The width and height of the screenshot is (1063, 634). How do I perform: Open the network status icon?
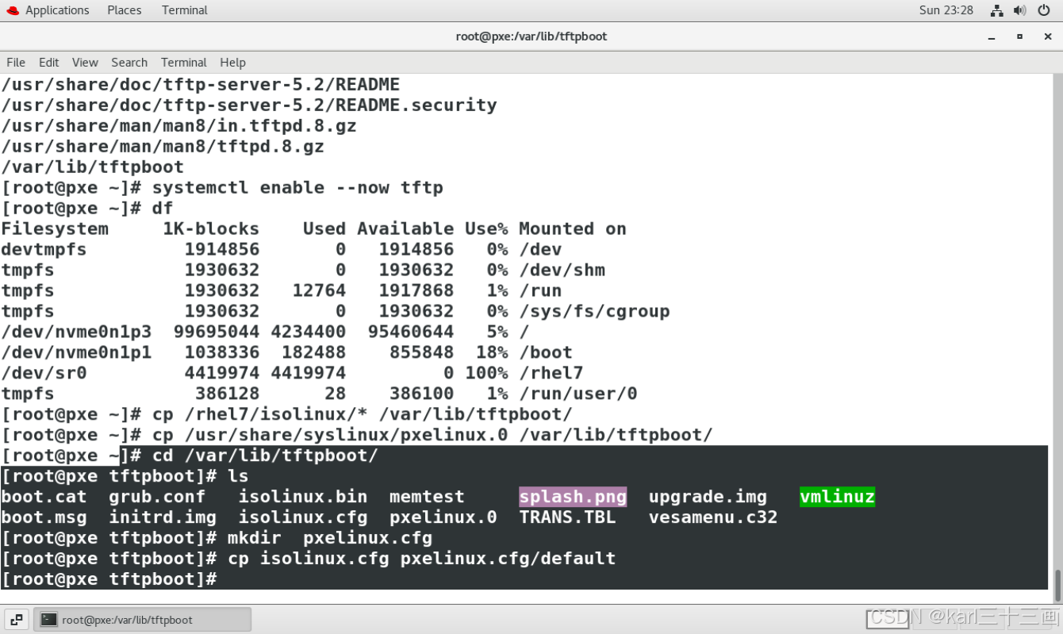pos(997,10)
